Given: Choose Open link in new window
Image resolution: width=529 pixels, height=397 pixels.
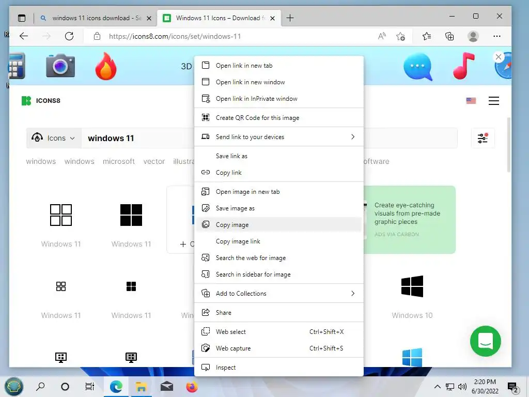Looking at the screenshot, I should pyautogui.click(x=278, y=82).
